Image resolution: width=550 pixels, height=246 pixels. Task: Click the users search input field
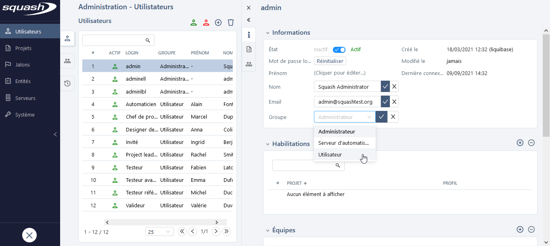coord(114,40)
